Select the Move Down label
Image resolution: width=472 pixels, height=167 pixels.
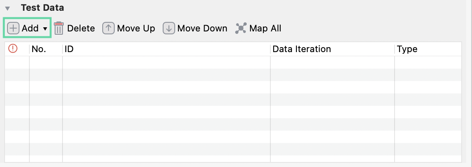click(x=202, y=28)
